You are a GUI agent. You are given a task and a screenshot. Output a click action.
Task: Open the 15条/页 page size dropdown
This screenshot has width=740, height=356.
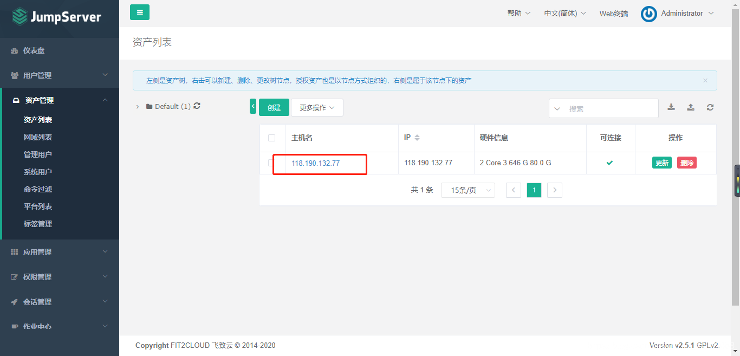pyautogui.click(x=468, y=190)
